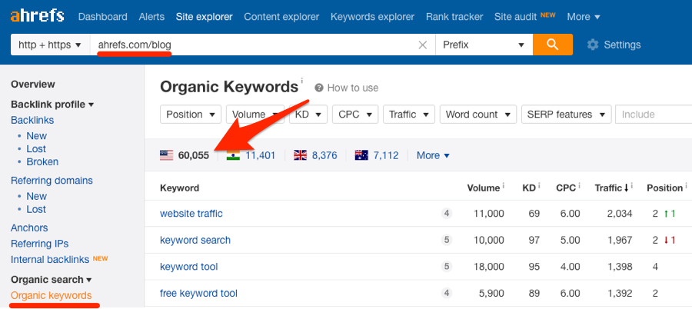Click SERP features badge for website traffic
Image resolution: width=692 pixels, height=309 pixels.
(447, 214)
